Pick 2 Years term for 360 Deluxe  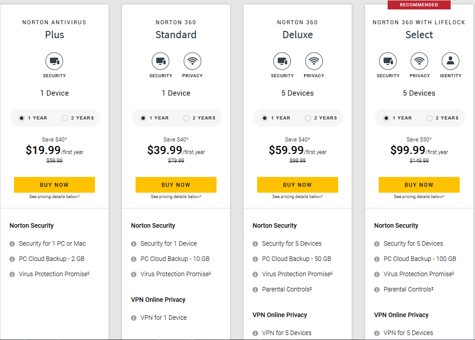point(308,118)
